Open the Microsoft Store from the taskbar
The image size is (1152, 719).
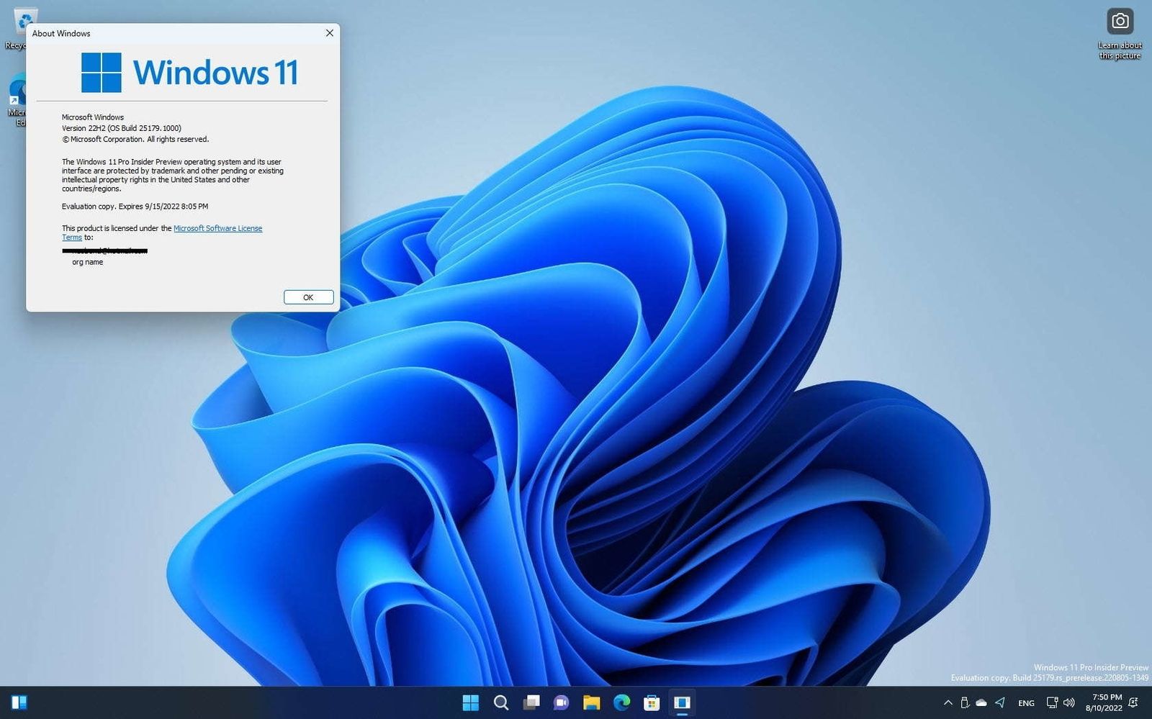(x=652, y=702)
